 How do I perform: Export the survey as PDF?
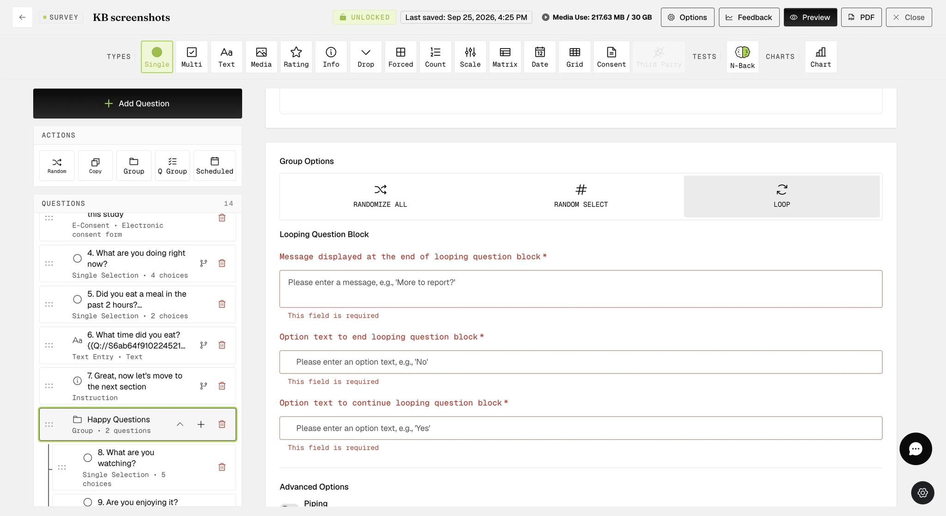coord(861,18)
